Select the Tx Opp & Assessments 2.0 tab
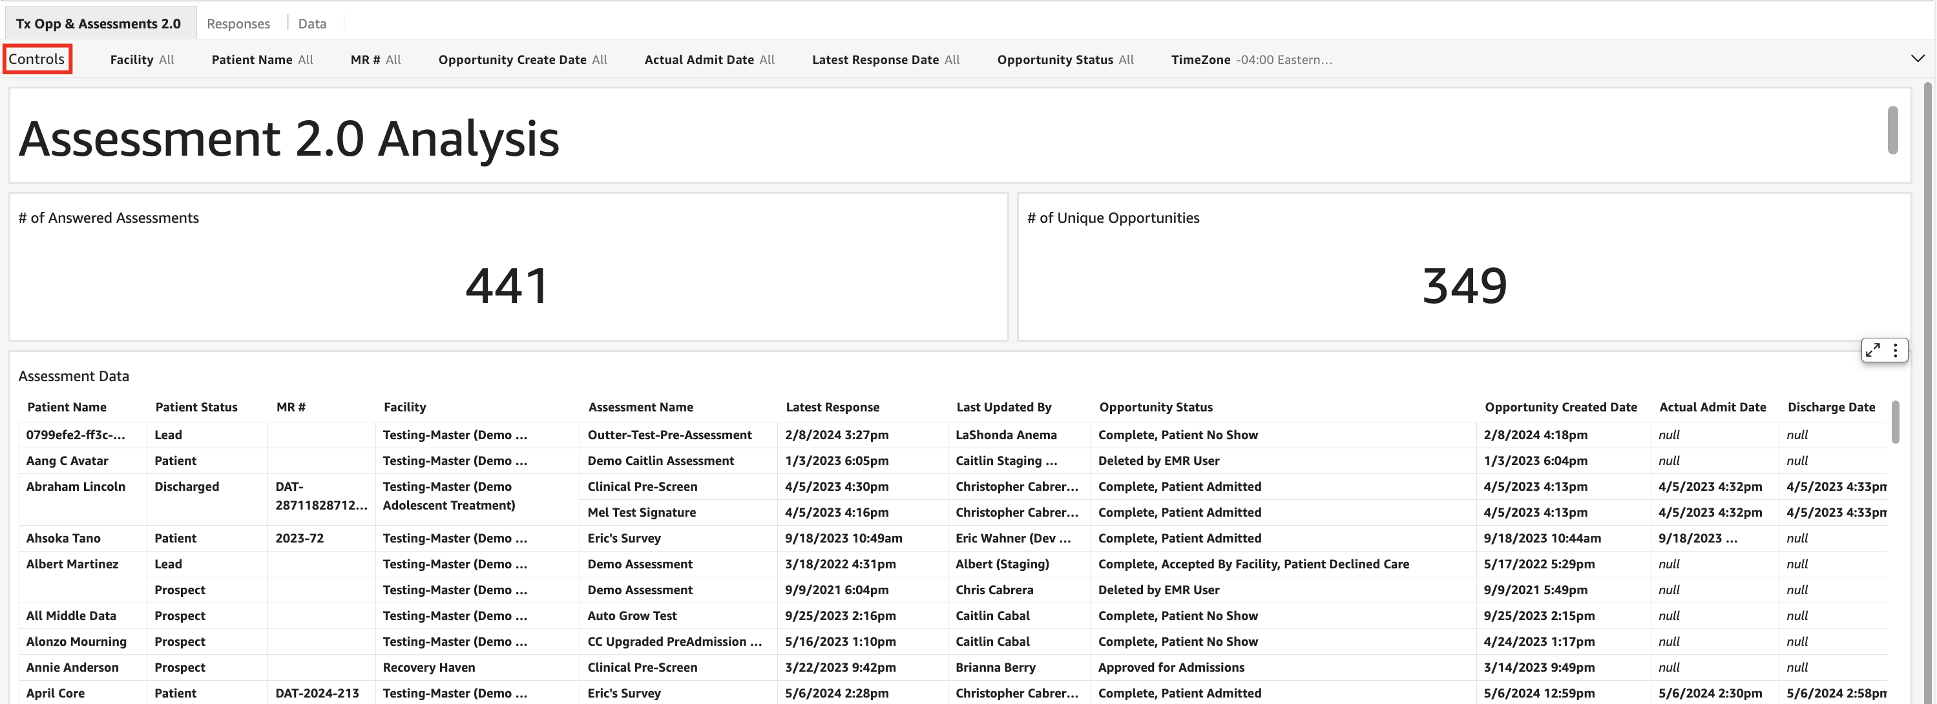Screen dimensions: 1937x704 (98, 23)
